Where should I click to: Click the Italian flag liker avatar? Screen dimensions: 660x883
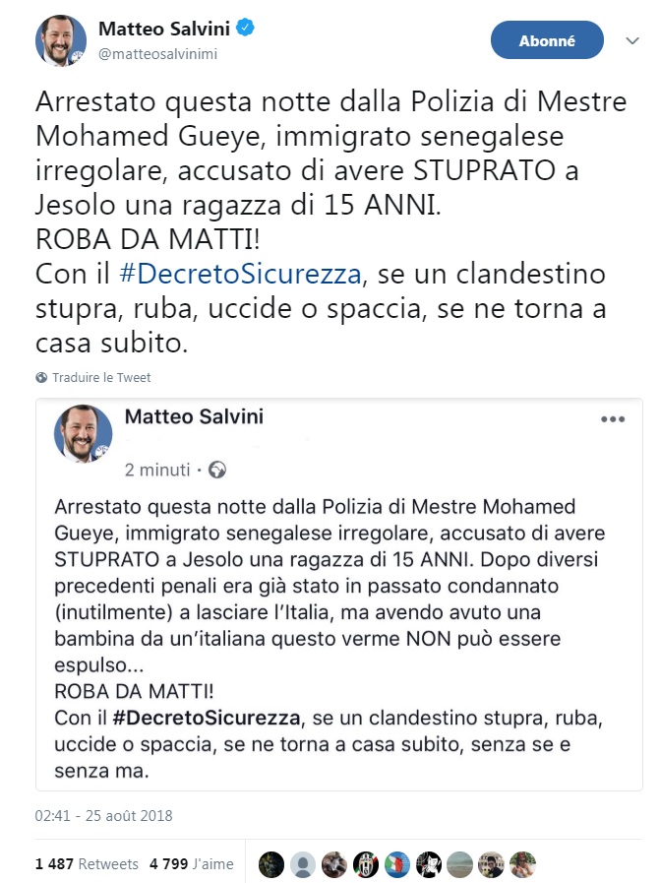click(x=397, y=864)
